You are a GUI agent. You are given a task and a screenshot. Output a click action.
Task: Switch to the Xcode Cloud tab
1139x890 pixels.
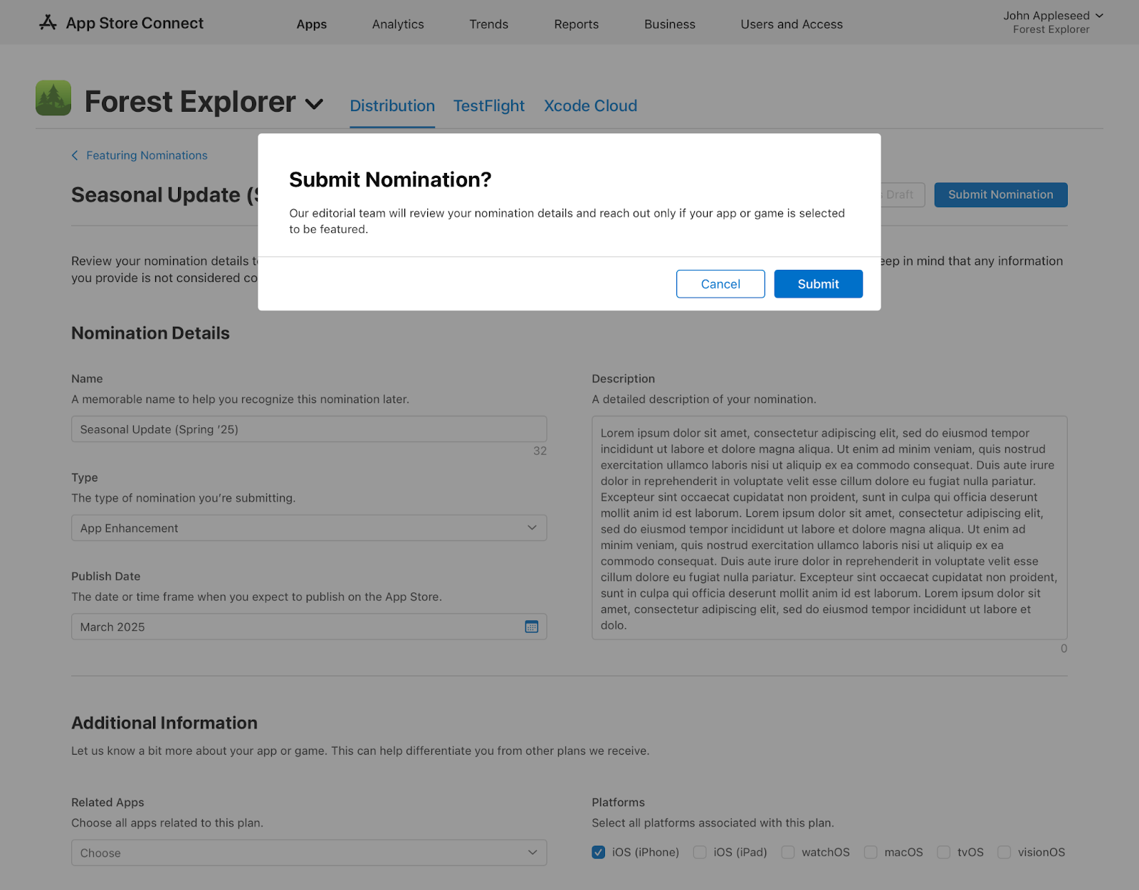point(591,105)
